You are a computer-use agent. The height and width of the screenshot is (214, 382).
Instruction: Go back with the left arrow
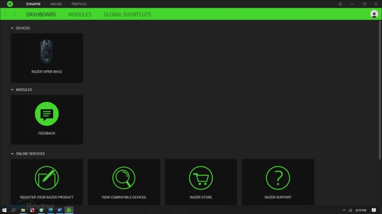coord(6,14)
